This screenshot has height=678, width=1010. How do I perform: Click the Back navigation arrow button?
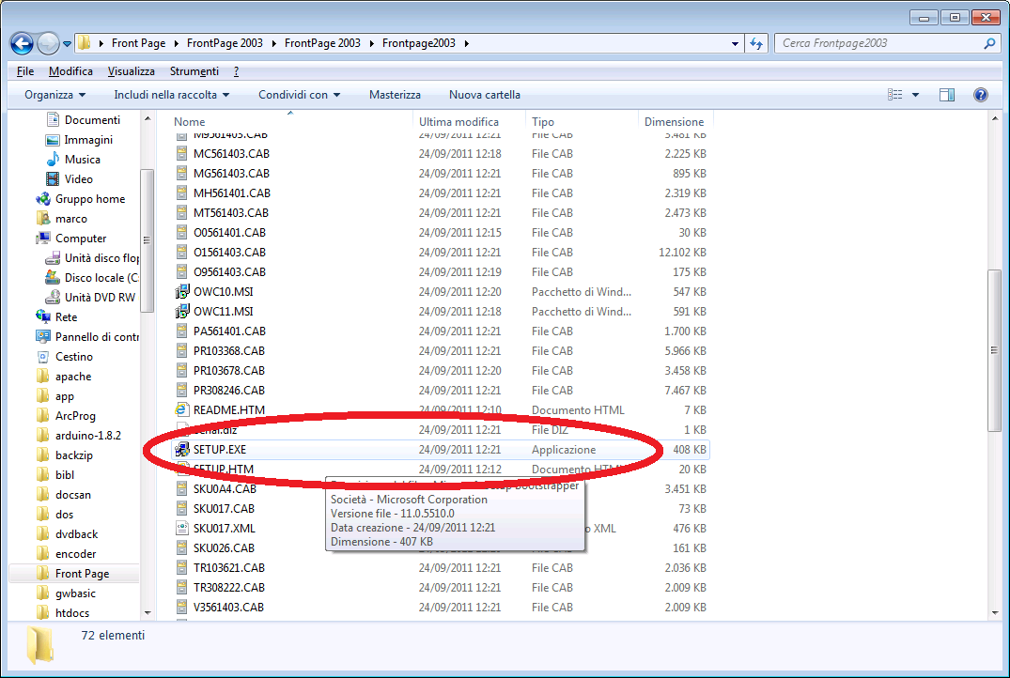(23, 43)
